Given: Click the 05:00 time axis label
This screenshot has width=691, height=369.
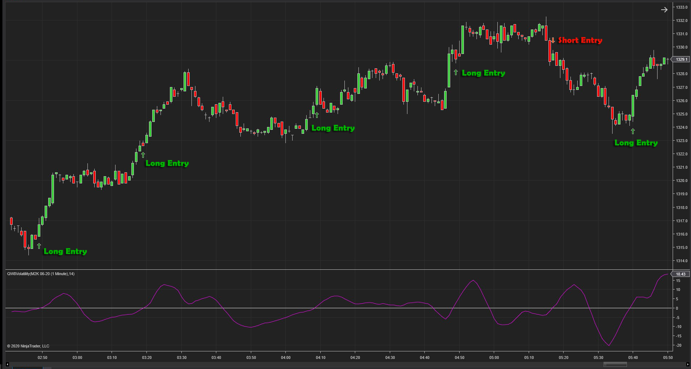Looking at the screenshot, I should pyautogui.click(x=494, y=357).
